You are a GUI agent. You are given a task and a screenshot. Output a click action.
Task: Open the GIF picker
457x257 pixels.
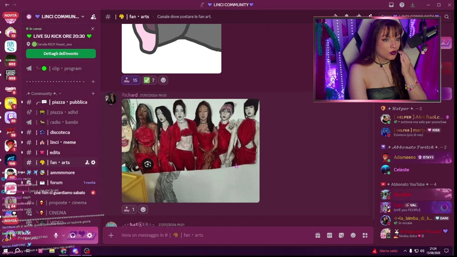[330, 235]
